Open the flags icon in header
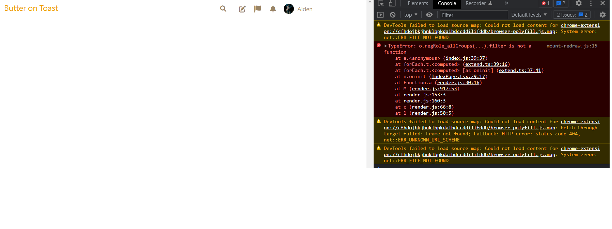 click(258, 9)
